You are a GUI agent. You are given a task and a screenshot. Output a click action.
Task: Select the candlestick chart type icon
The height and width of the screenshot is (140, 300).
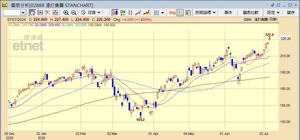115,13
